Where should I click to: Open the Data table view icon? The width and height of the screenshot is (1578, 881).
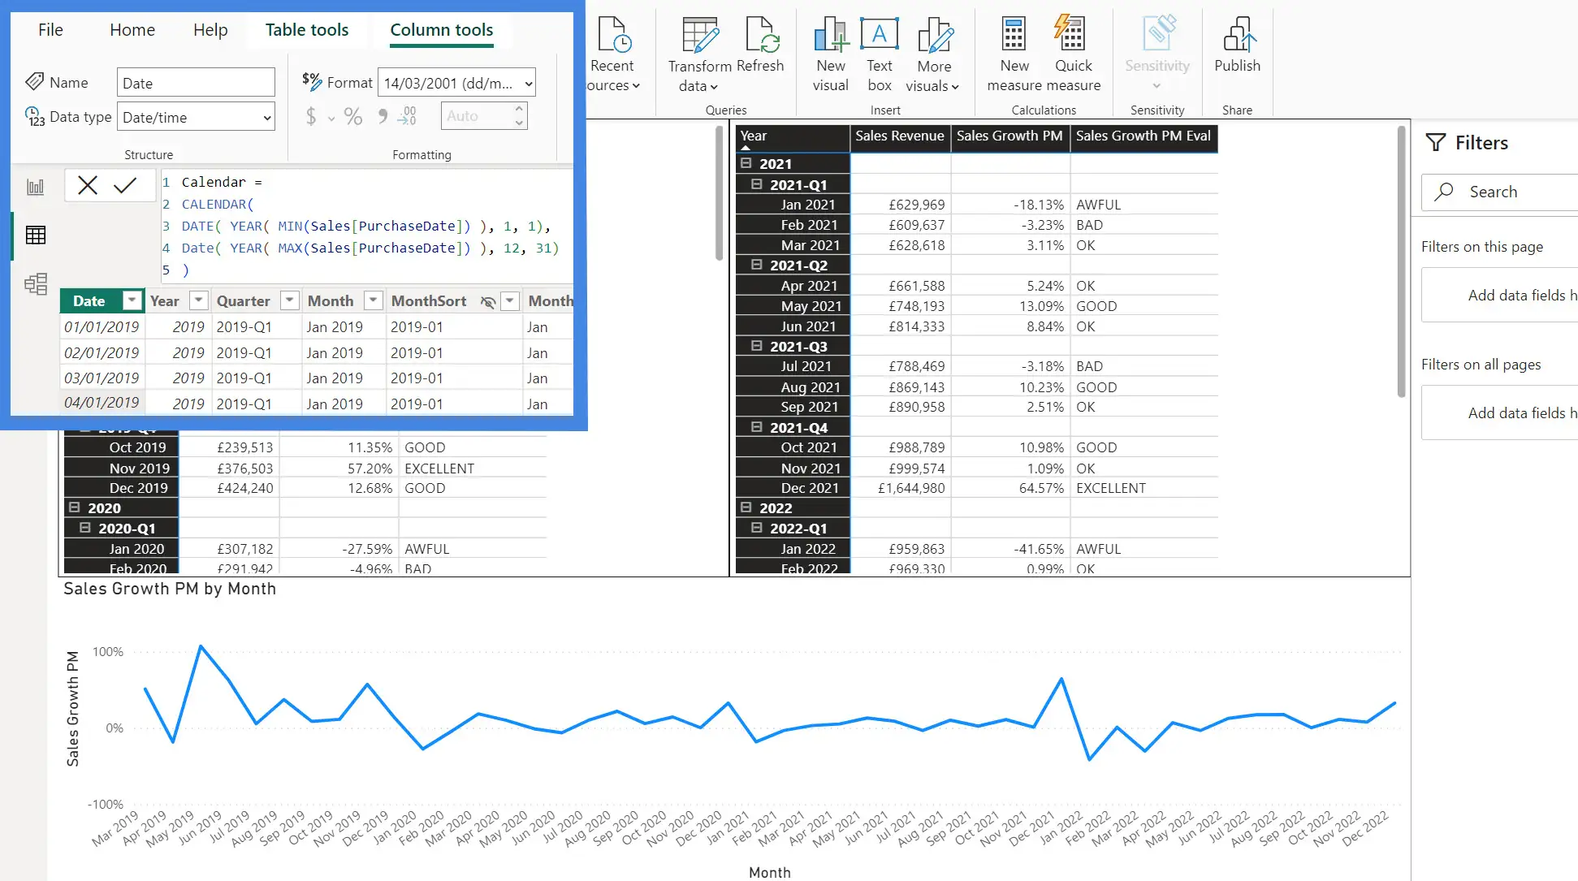(36, 235)
